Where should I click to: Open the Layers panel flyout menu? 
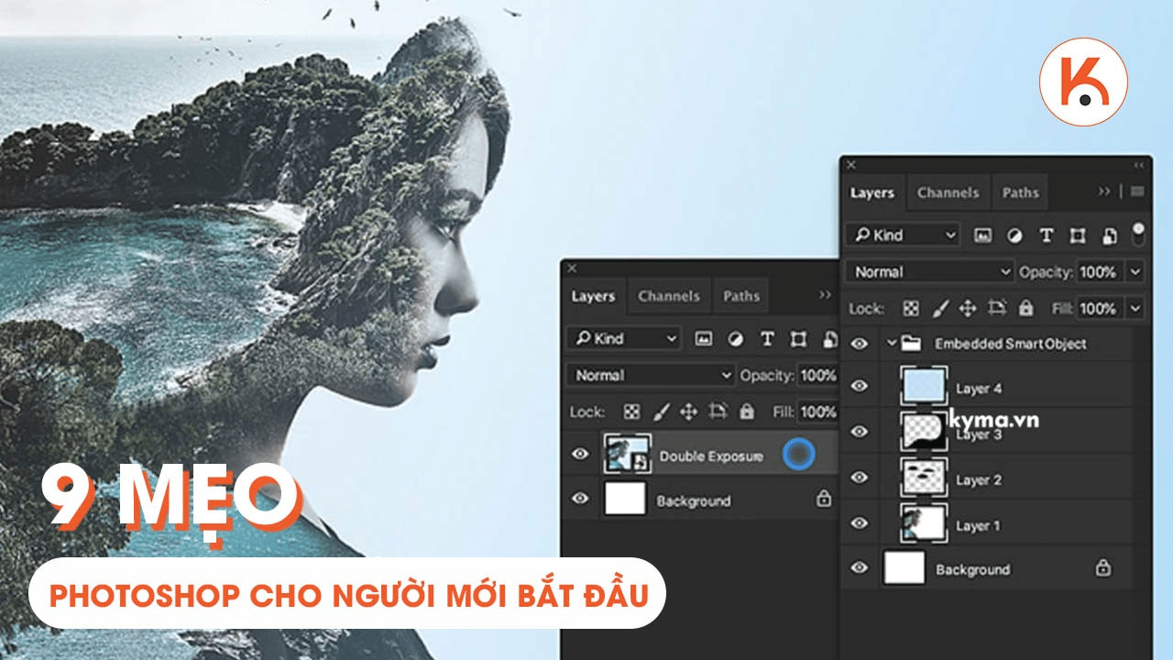coord(1136,191)
